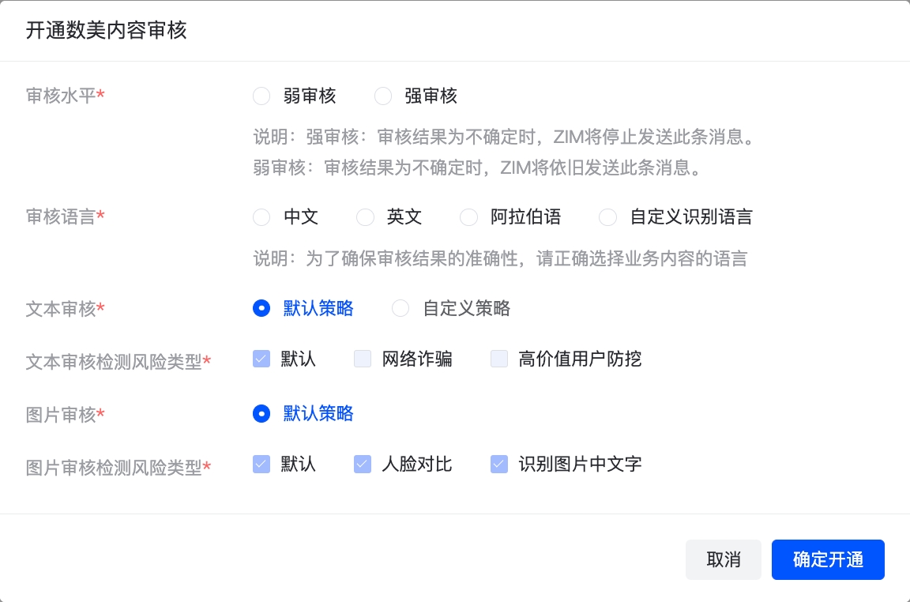Enable the 网络诈骗 checkbox
The image size is (910, 602).
click(363, 359)
